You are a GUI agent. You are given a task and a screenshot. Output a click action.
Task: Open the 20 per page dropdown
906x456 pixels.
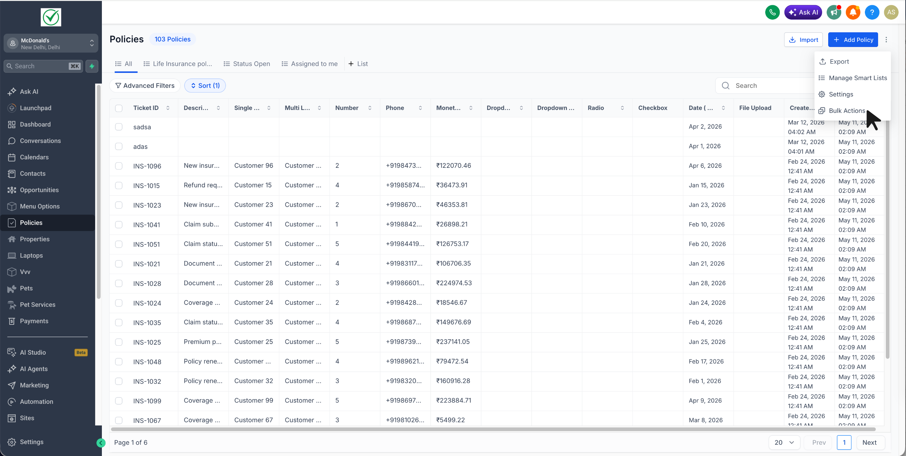tap(784, 442)
